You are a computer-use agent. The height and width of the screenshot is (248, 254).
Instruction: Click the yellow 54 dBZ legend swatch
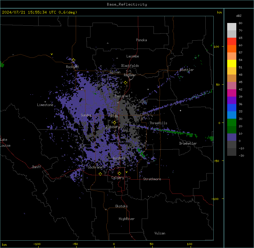click(x=232, y=63)
